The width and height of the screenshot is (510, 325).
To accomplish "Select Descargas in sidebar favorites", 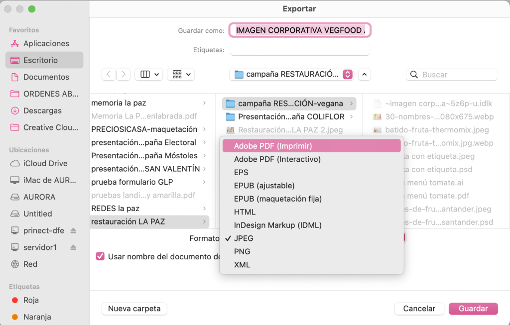I will point(42,110).
